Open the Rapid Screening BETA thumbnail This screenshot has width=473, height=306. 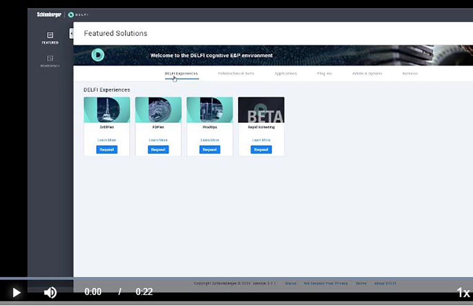pos(261,110)
